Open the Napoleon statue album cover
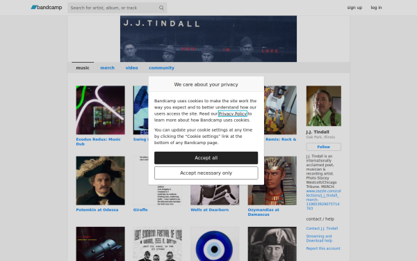The height and width of the screenshot is (261, 417). click(272, 244)
